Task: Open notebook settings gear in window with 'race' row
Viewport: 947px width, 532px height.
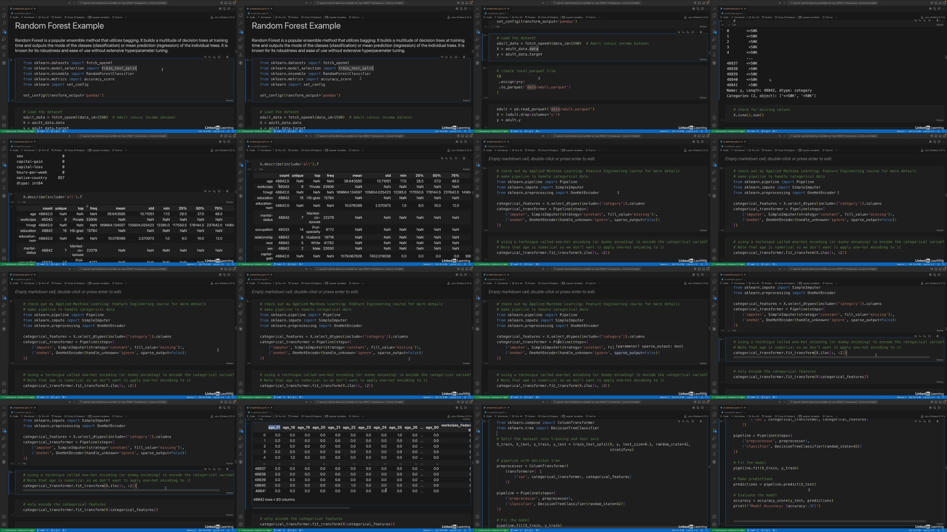Action: [457, 141]
